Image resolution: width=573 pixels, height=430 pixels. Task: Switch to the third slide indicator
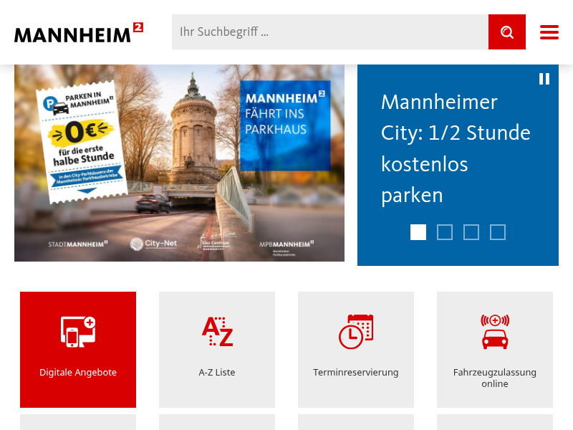coord(471,232)
